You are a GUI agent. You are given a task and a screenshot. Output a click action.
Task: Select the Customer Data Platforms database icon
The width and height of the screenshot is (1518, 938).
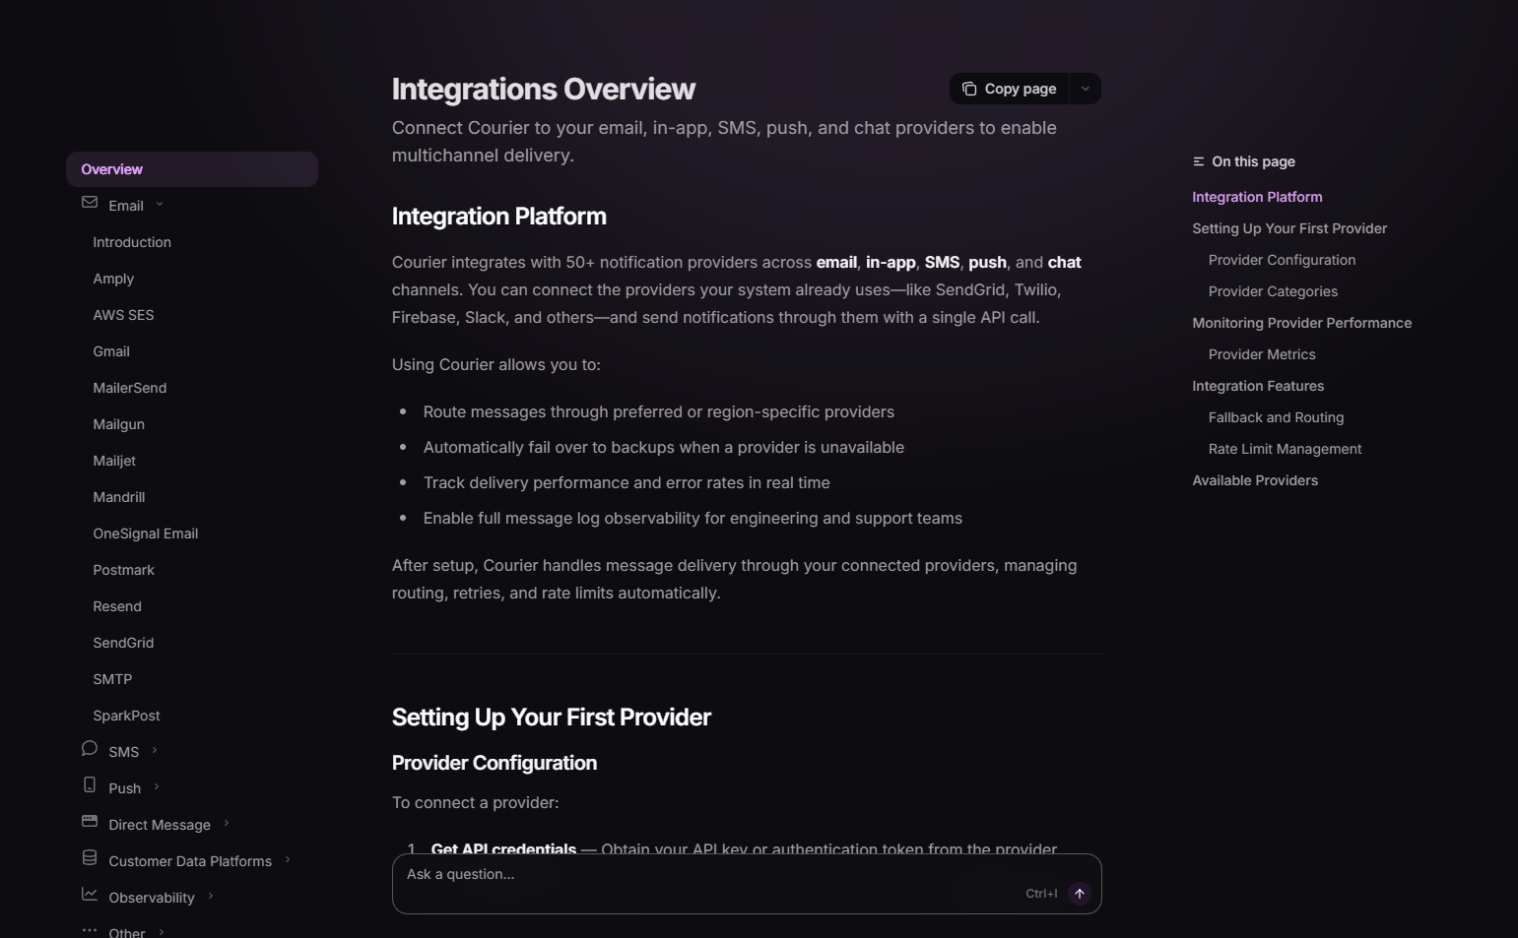90,857
